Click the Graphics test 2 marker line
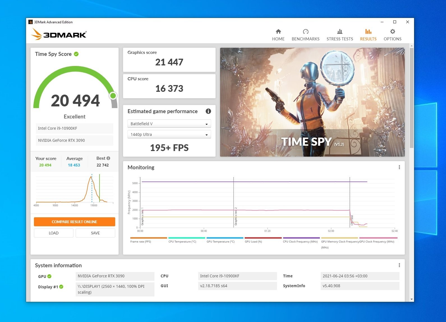This screenshot has width=446, height=322. point(234,202)
